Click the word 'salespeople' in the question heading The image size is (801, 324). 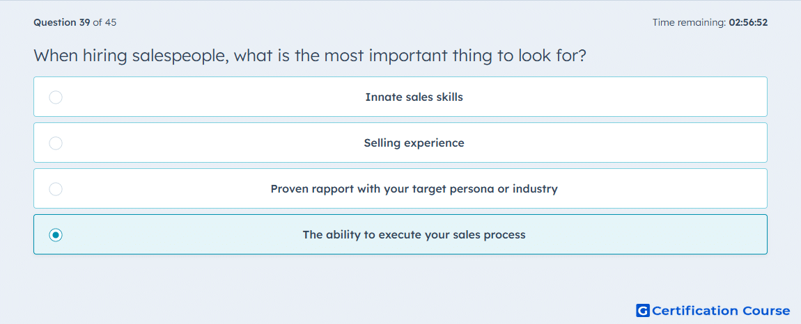tap(180, 56)
